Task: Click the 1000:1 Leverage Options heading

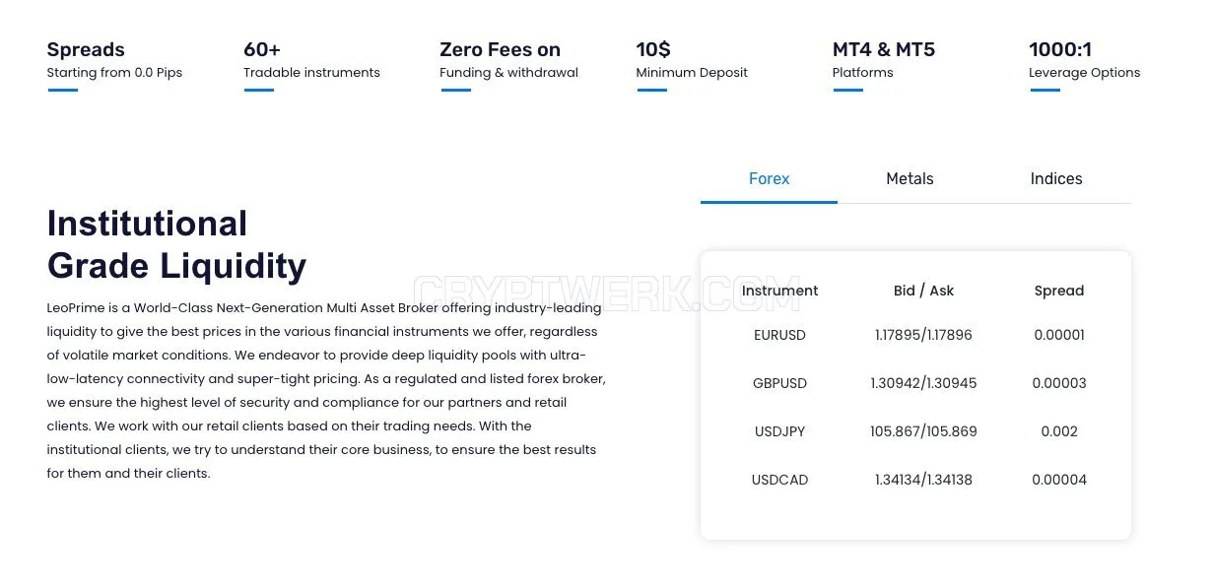Action: (x=1060, y=49)
